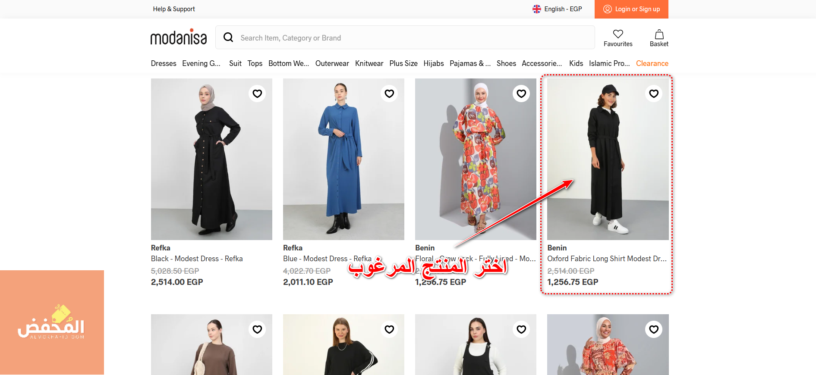816x375 pixels.
Task: Click the user icon beside Login
Action: [607, 9]
